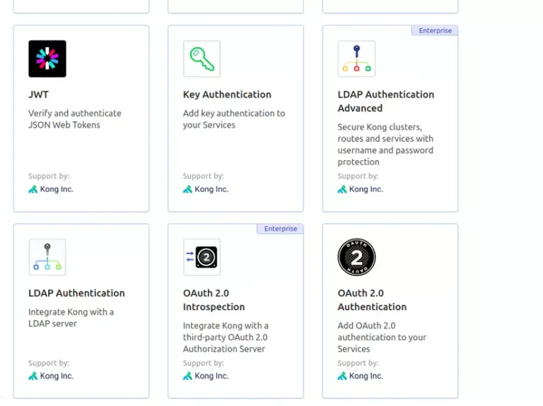Screen dimensions: 543x406
Task: Click the "Verify and authenticate JSON Web Tokens" description
Action: [74, 119]
